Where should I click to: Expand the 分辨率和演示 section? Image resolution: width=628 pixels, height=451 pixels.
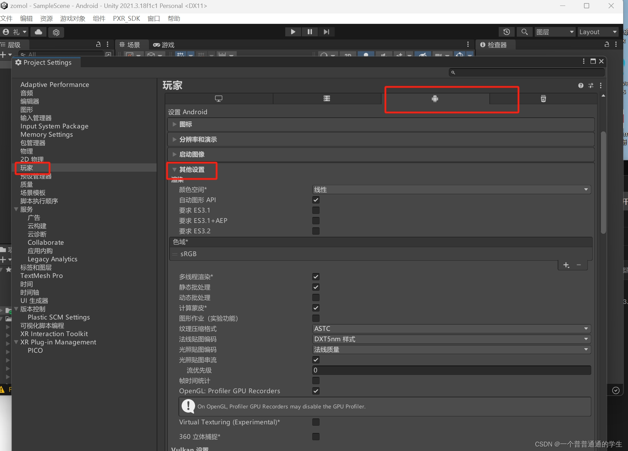pos(381,139)
